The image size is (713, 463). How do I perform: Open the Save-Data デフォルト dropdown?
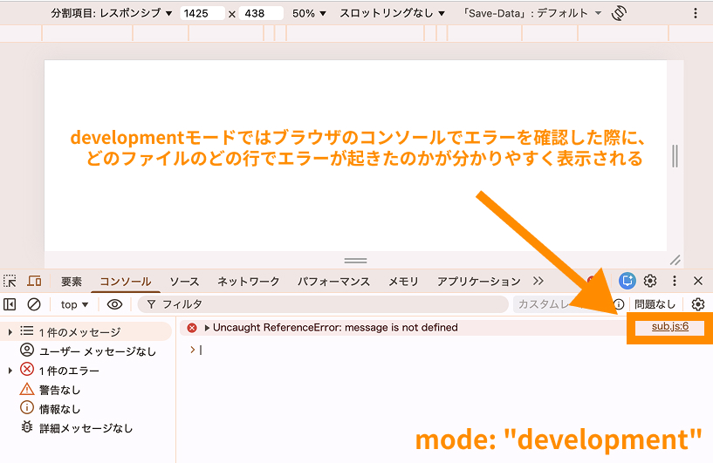532,13
